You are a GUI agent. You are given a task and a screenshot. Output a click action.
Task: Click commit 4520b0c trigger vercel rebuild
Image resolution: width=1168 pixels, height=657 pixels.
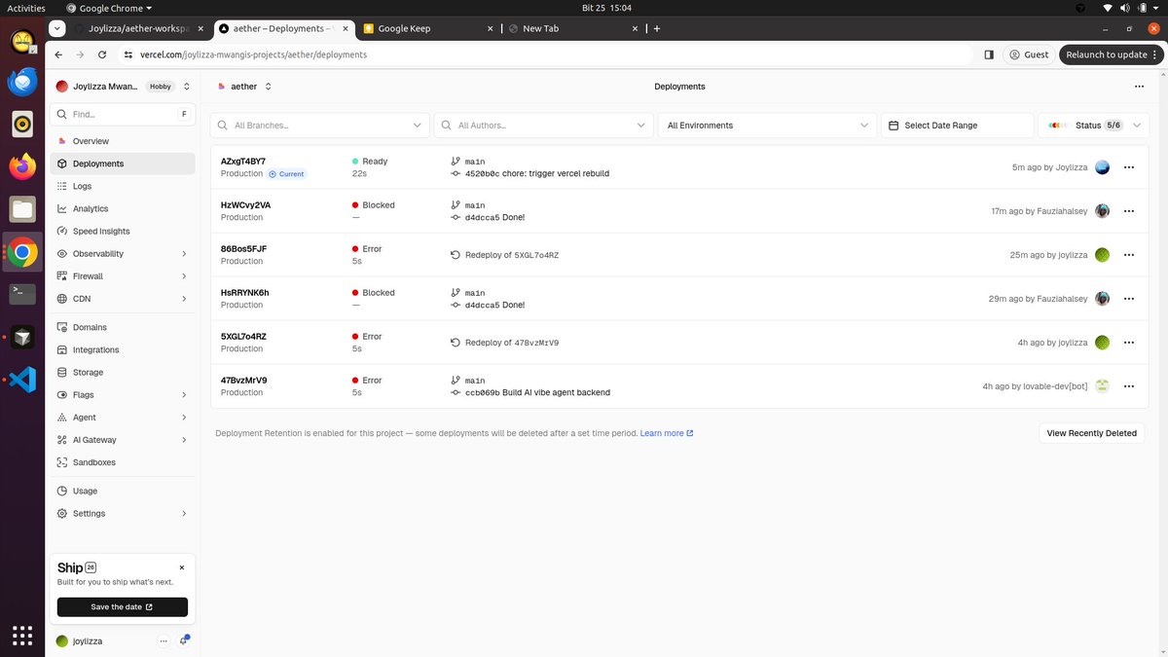537,173
